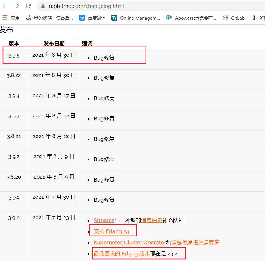Go back with the browser back arrow
The height and width of the screenshot is (261, 265).
click(x=5, y=6)
